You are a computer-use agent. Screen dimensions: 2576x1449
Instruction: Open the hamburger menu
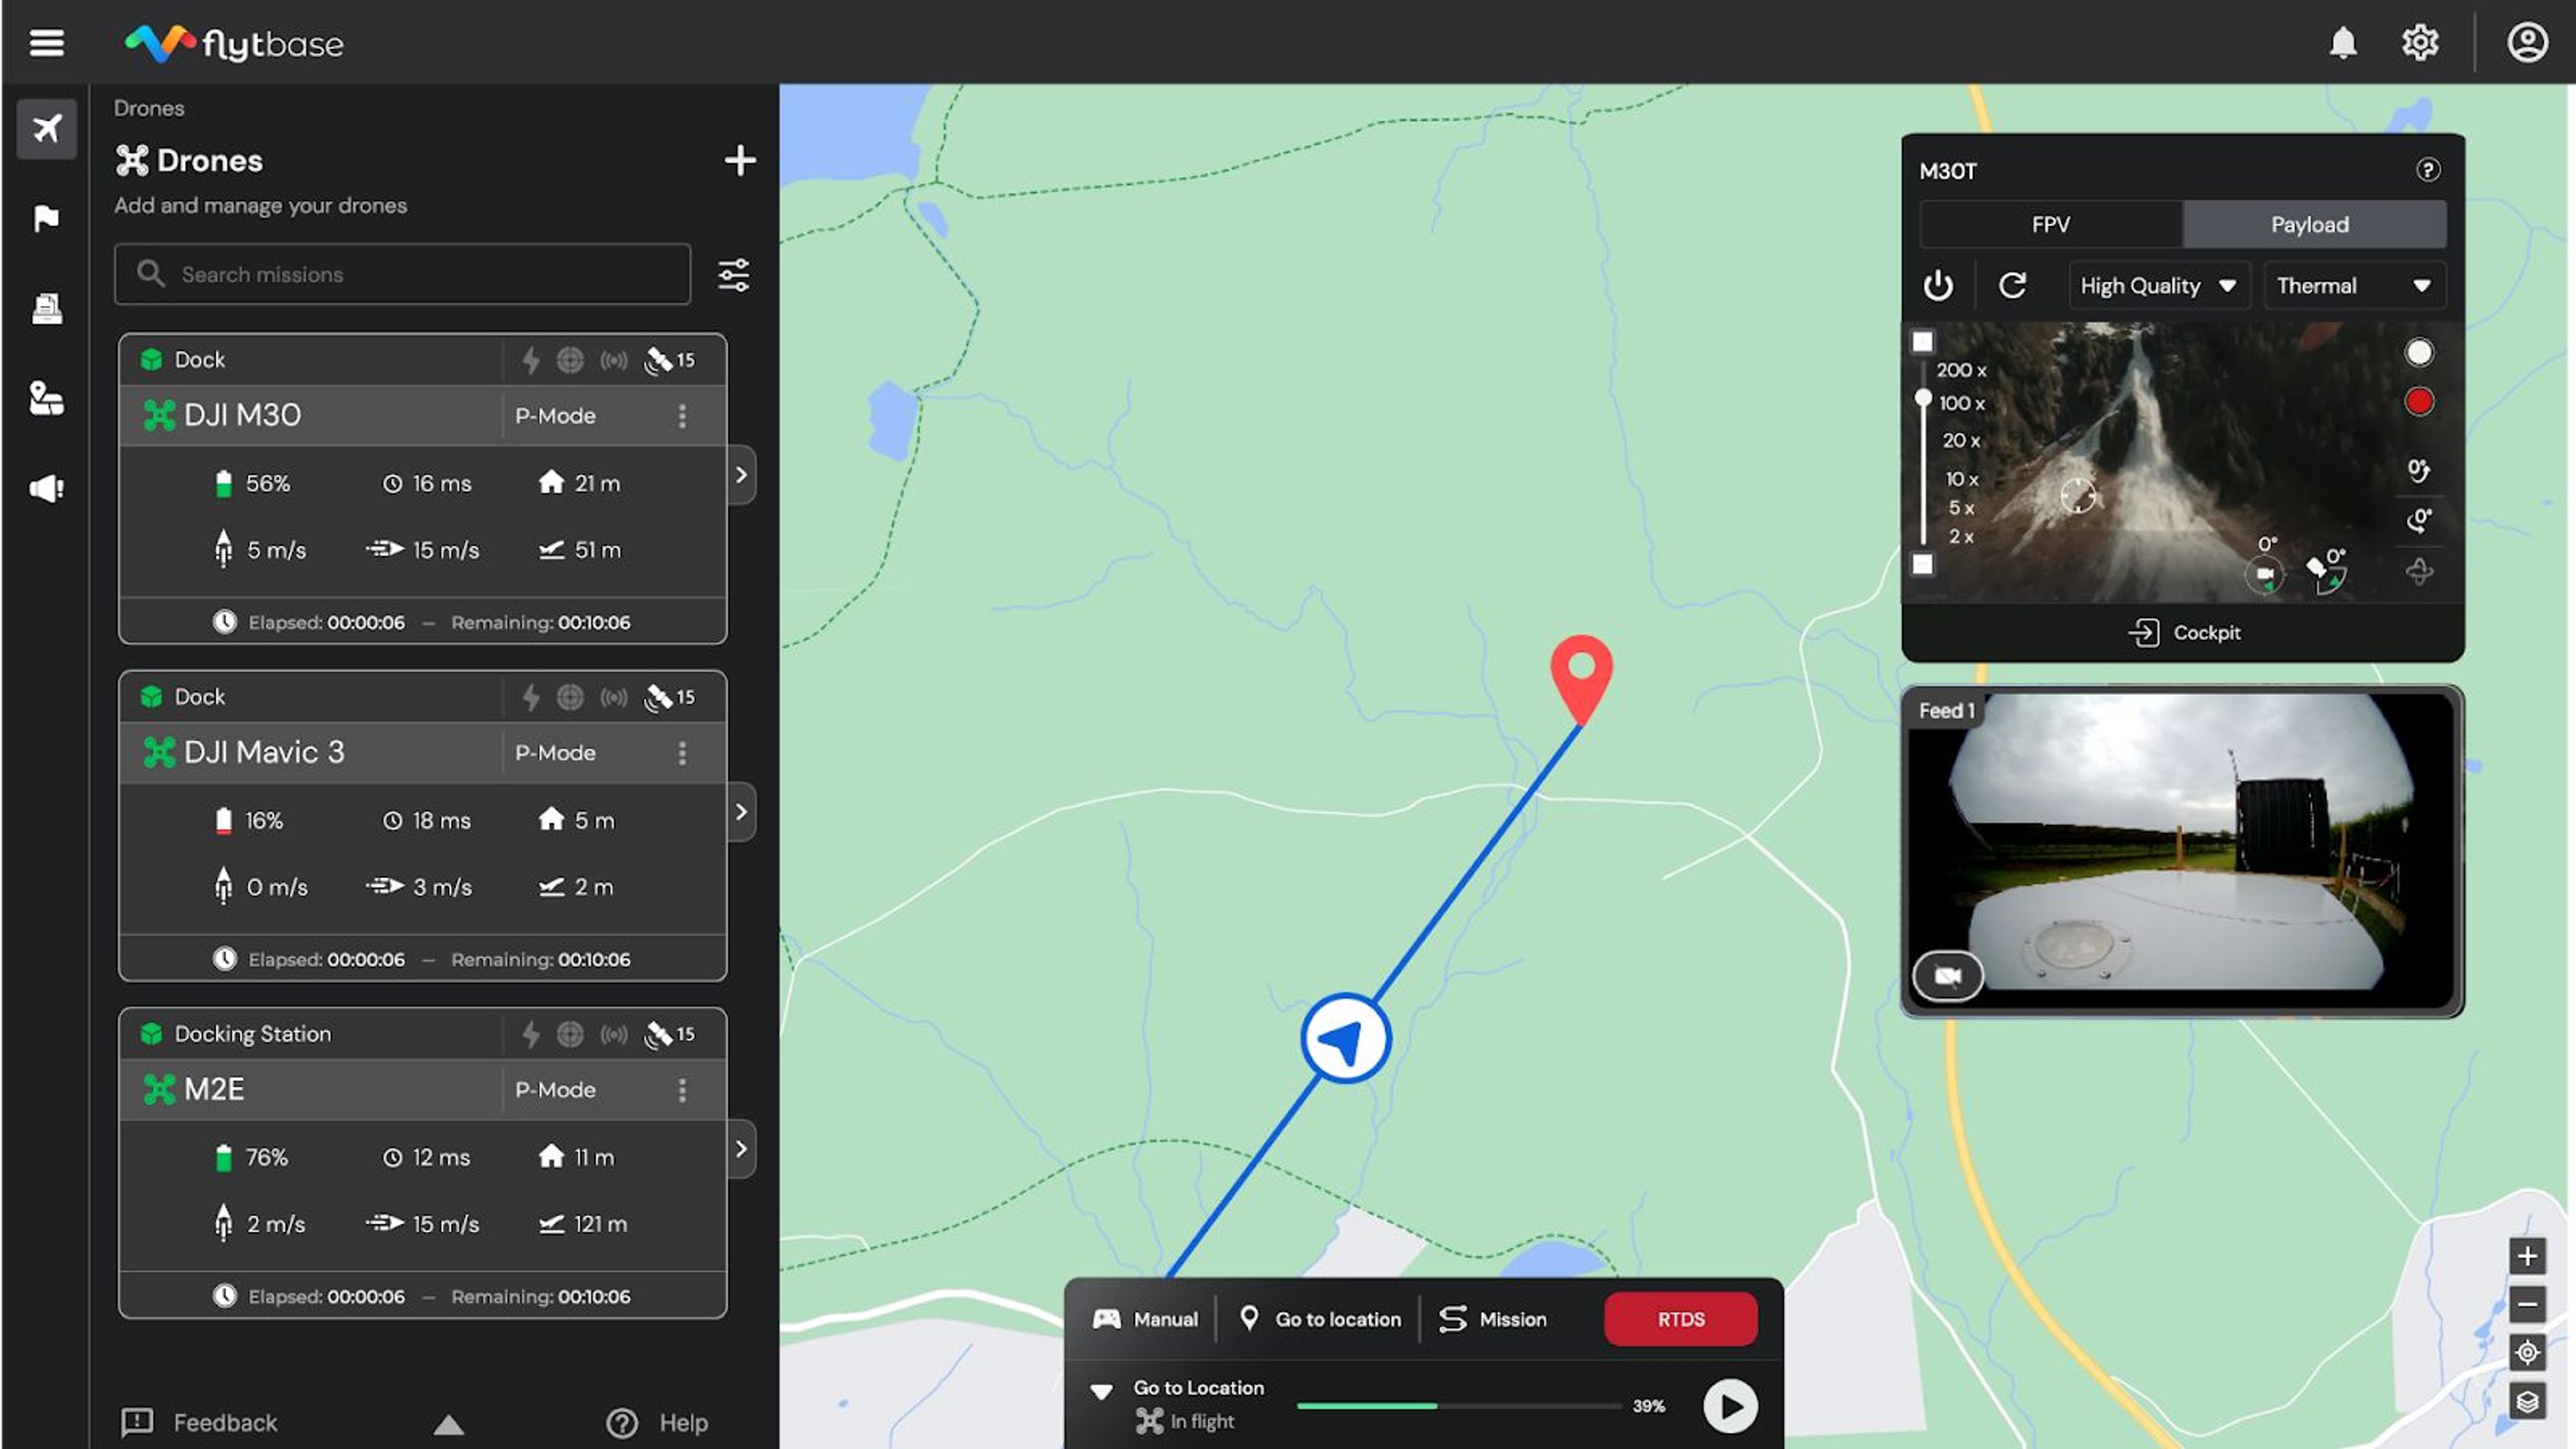tap(46, 42)
